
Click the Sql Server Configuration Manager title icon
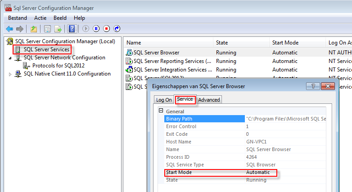[x=8, y=8]
